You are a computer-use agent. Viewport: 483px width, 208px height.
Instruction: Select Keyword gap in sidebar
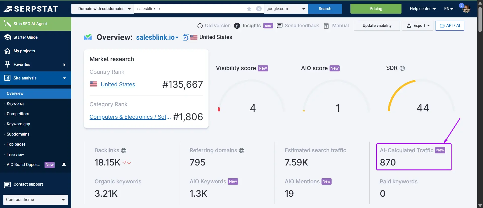(x=18, y=124)
